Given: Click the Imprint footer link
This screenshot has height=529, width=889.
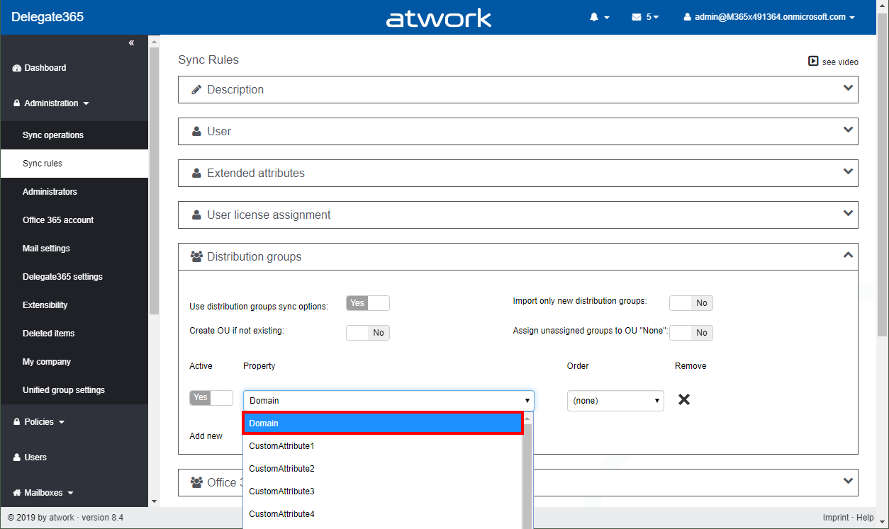Looking at the screenshot, I should (x=836, y=518).
